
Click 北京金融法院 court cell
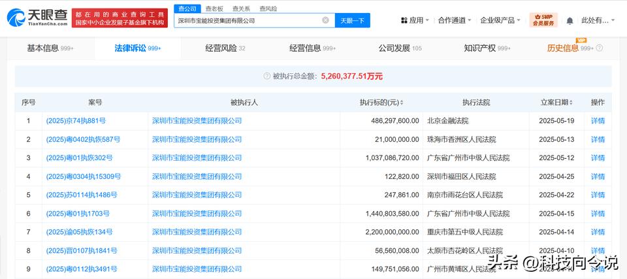[x=447, y=121]
